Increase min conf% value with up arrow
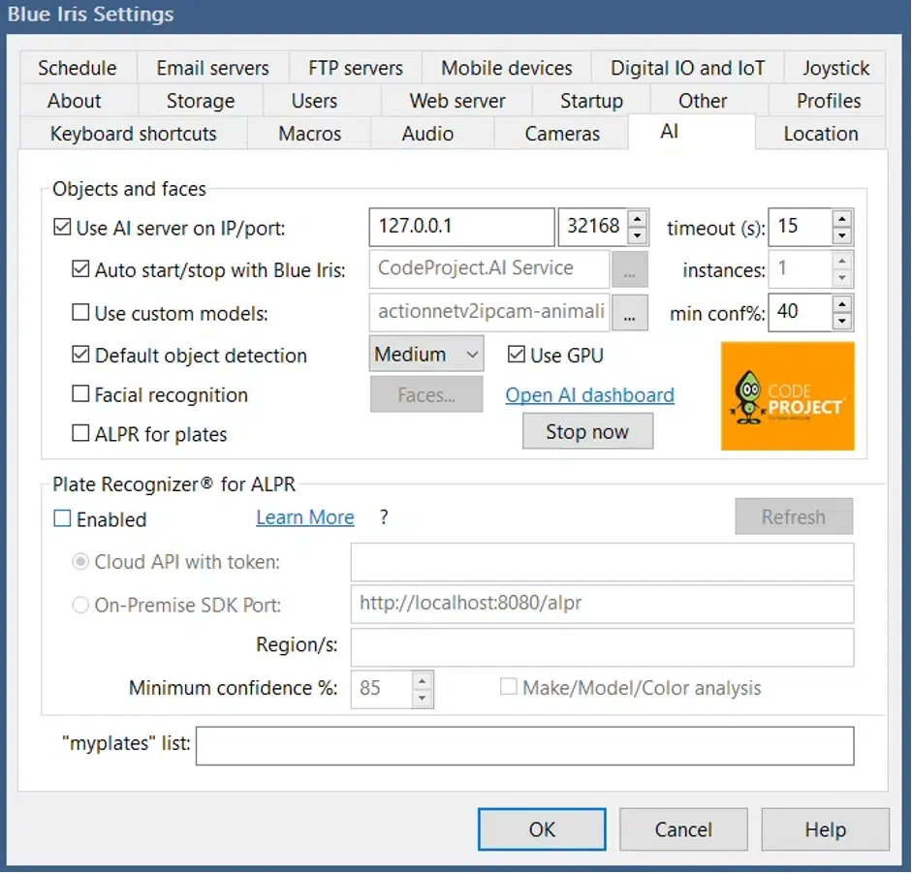 (x=841, y=303)
